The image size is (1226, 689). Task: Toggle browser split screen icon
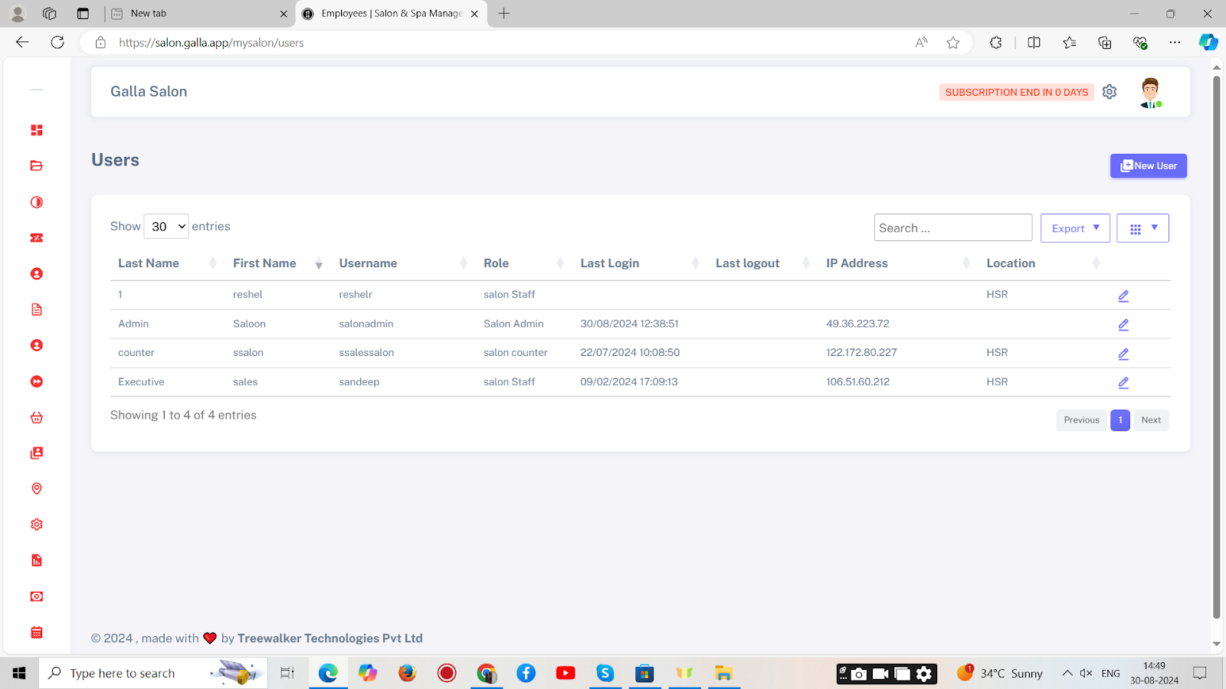pos(1034,43)
